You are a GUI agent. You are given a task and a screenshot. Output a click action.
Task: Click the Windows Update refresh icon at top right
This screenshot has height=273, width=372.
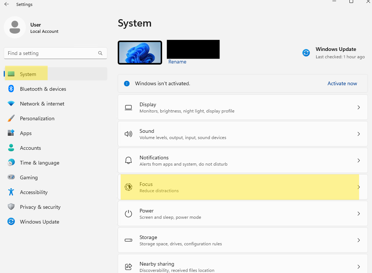306,53
